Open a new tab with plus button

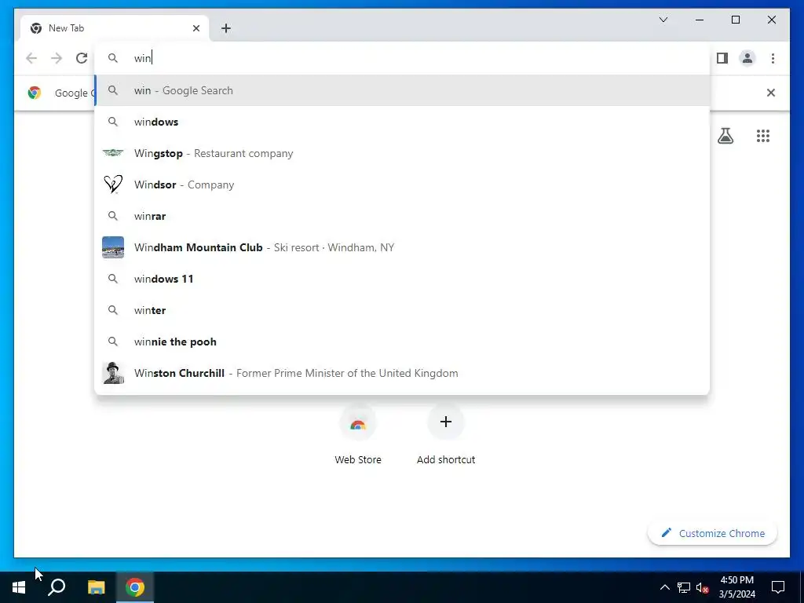click(x=225, y=28)
